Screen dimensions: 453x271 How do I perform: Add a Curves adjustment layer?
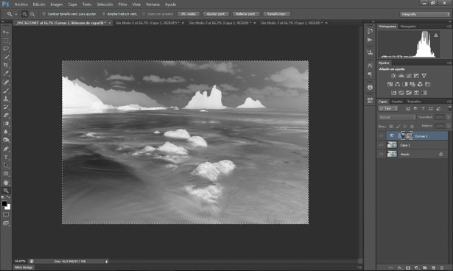point(409,76)
